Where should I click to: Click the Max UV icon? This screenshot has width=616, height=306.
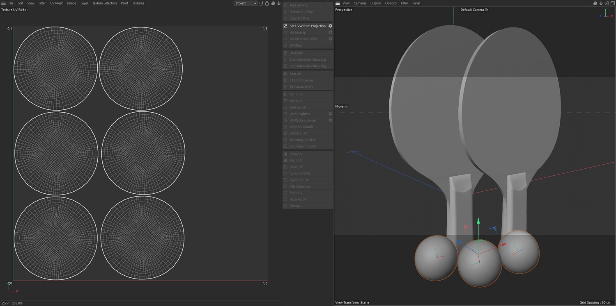tap(285, 74)
